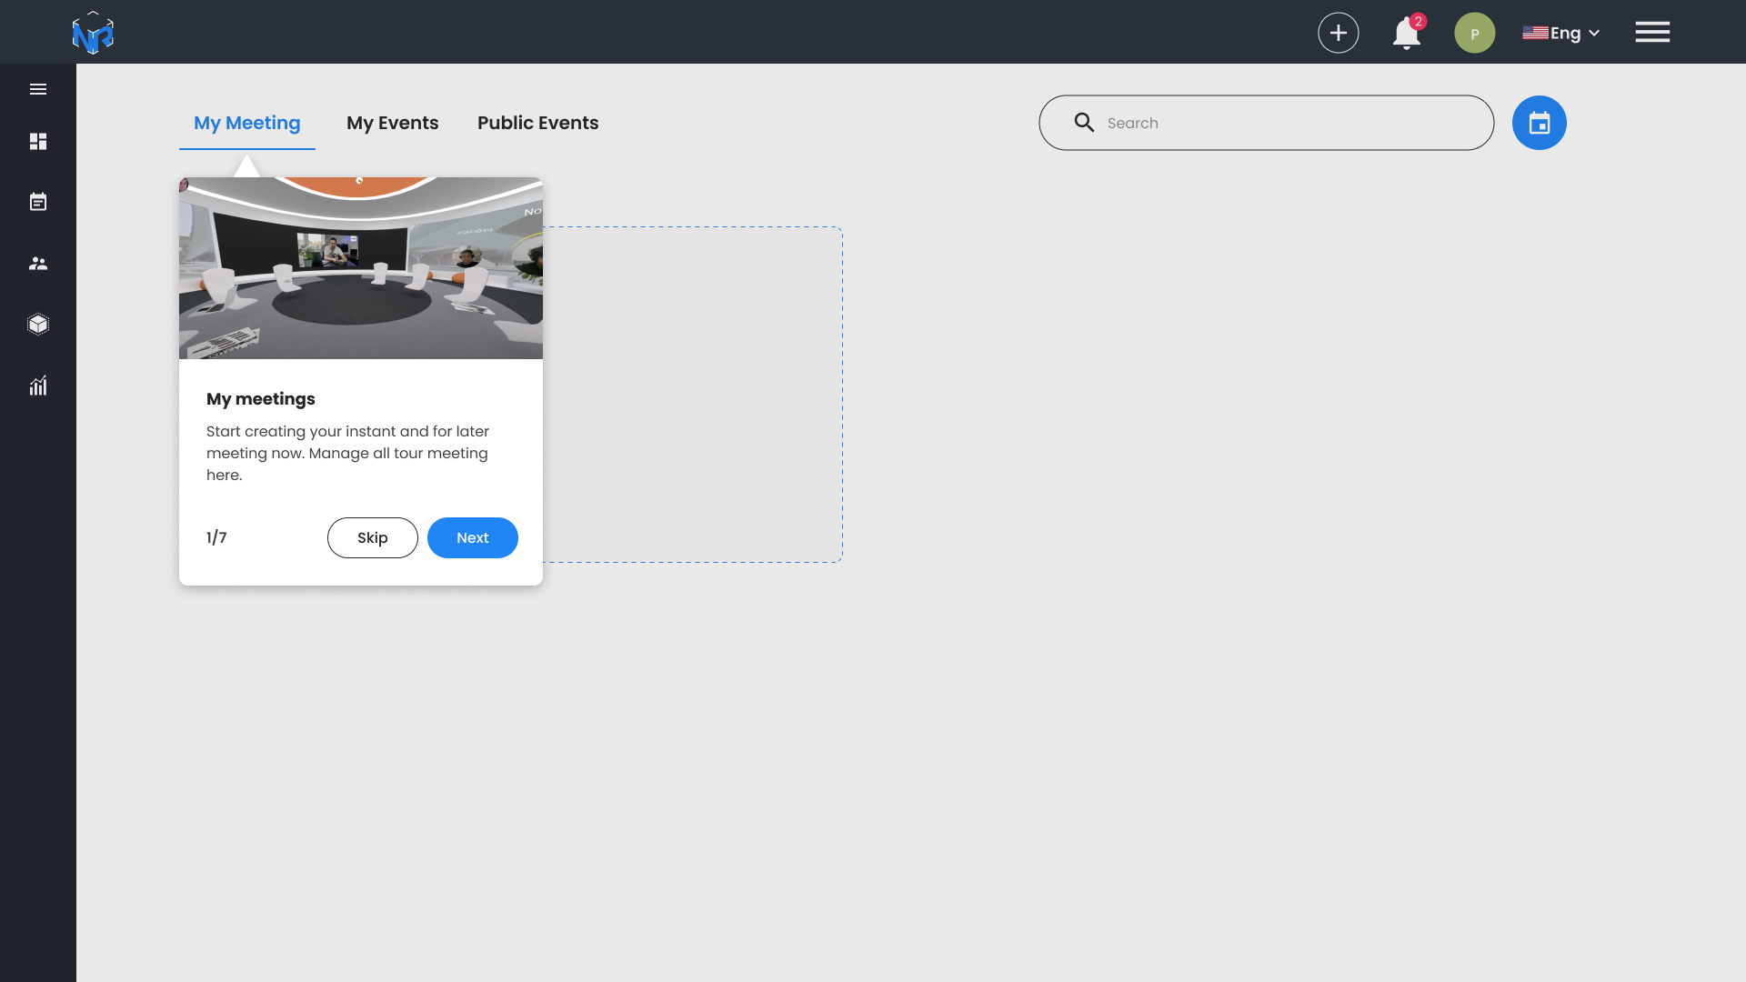Click the cube/3D object icon in sidebar
The image size is (1746, 982).
pyautogui.click(x=38, y=324)
